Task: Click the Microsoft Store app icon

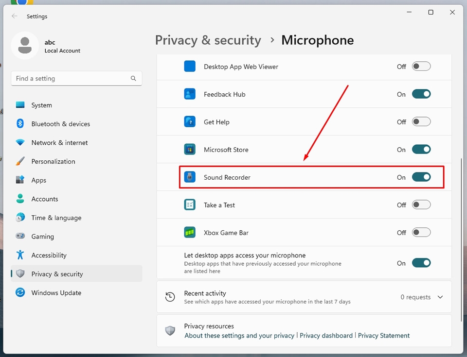Action: coord(190,149)
